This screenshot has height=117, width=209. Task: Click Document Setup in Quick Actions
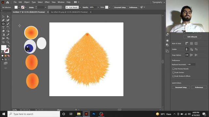[x=181, y=87]
